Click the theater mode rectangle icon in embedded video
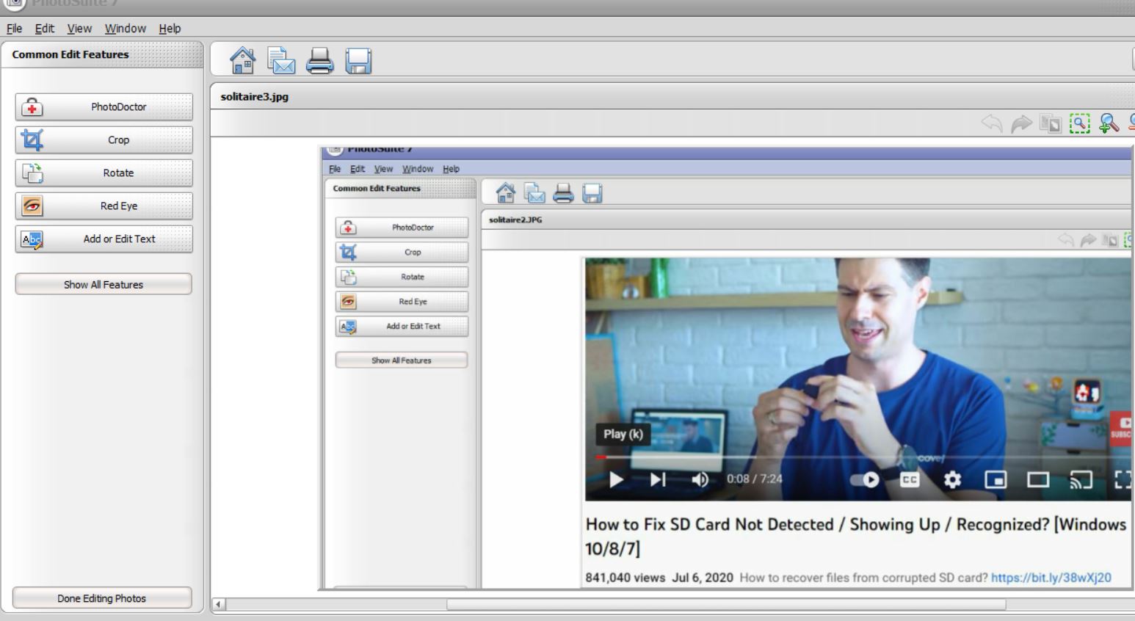Screen dimensions: 1135x621 click(x=1038, y=480)
